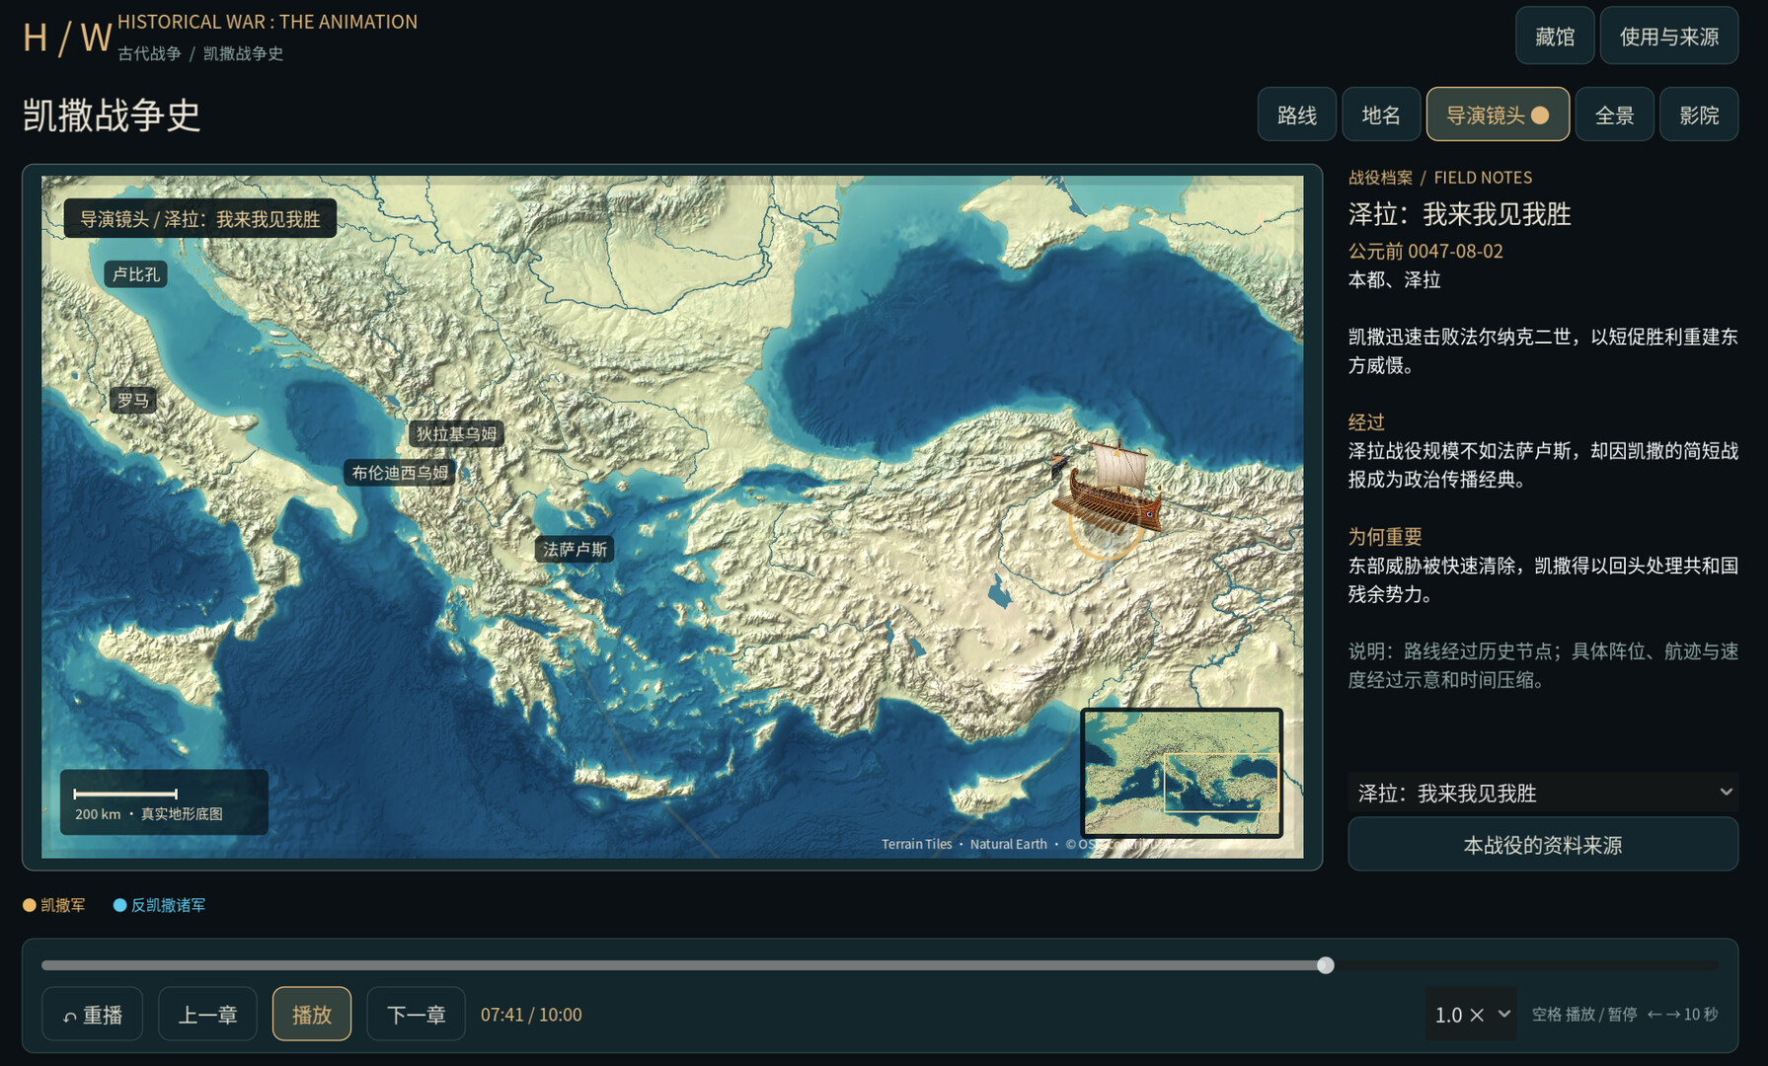1768x1066 pixels.
Task: Click the minimap overview thumbnail
Action: click(x=1182, y=773)
